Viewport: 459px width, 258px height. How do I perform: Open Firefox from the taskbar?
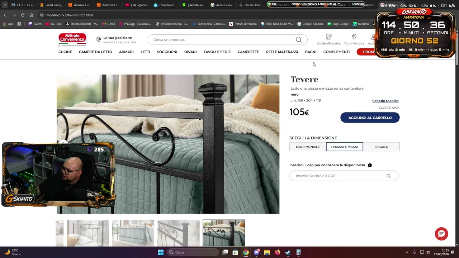(277, 252)
